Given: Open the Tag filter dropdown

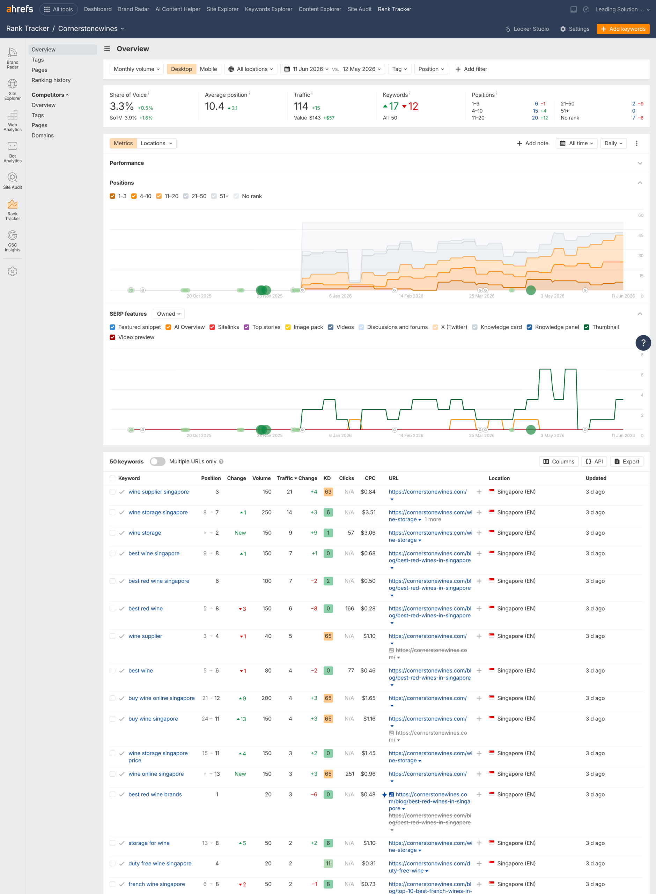Looking at the screenshot, I should tap(399, 69).
